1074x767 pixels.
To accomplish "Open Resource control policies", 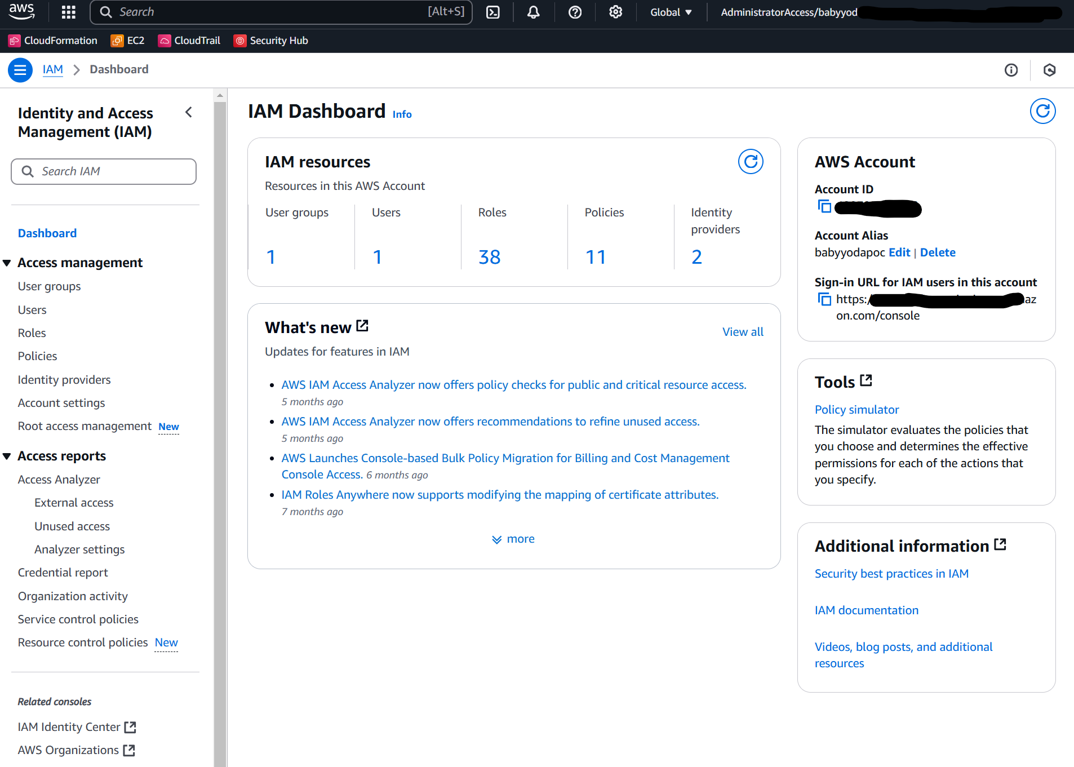I will coord(83,642).
